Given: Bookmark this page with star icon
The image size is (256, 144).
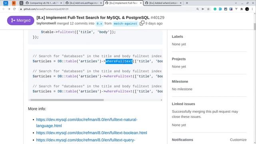Looking at the screenshot, I should pos(208,9).
